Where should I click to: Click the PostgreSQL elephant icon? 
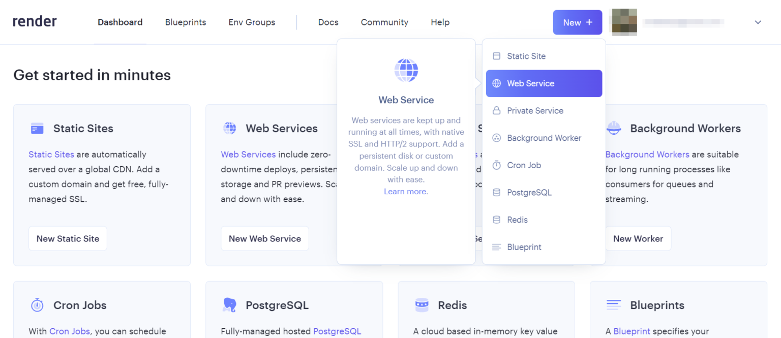229,304
